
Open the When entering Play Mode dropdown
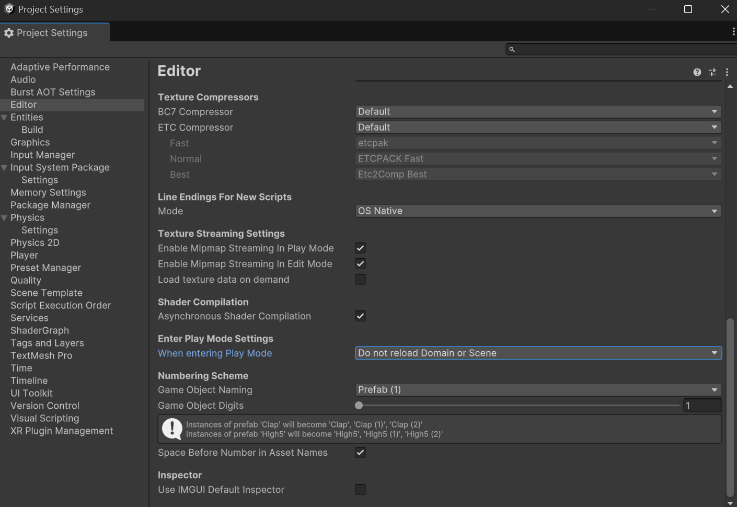(538, 353)
